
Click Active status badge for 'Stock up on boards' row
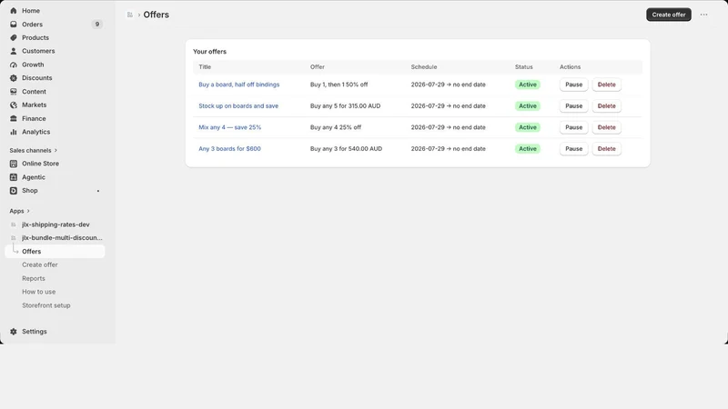[x=528, y=105]
